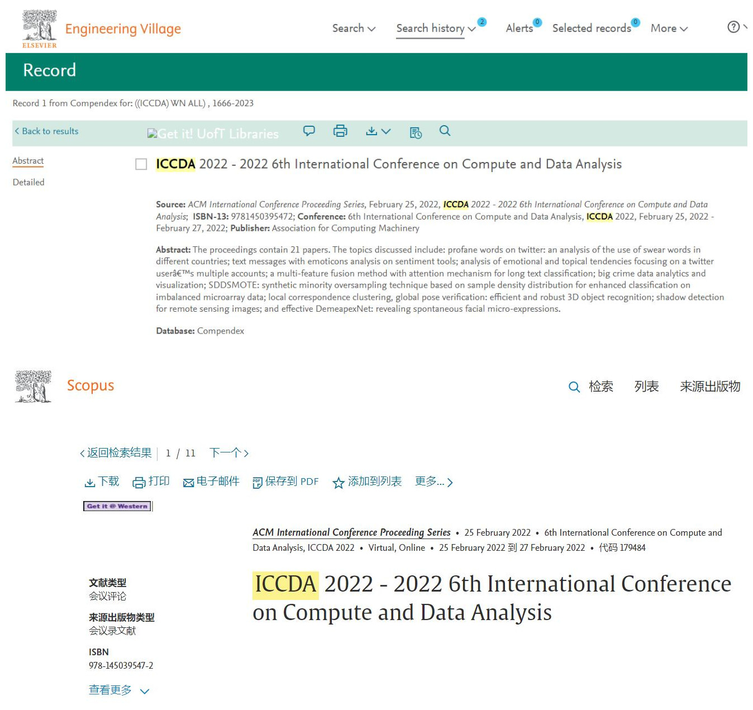Click the magnifier search icon in record toolbar

pyautogui.click(x=445, y=131)
